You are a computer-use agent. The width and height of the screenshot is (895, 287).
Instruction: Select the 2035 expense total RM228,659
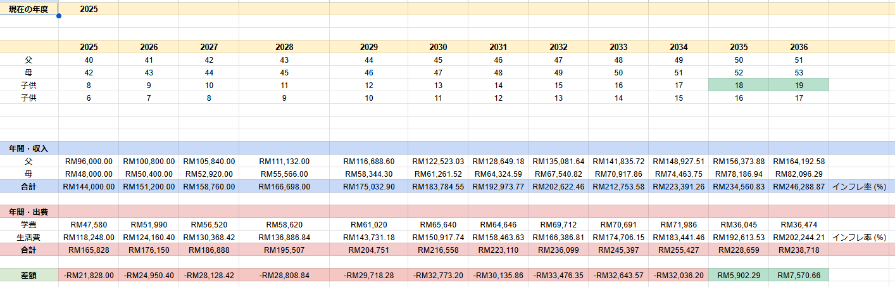(739, 250)
